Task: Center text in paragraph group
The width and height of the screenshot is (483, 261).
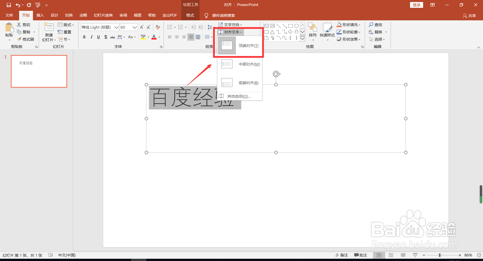Action: point(177,37)
